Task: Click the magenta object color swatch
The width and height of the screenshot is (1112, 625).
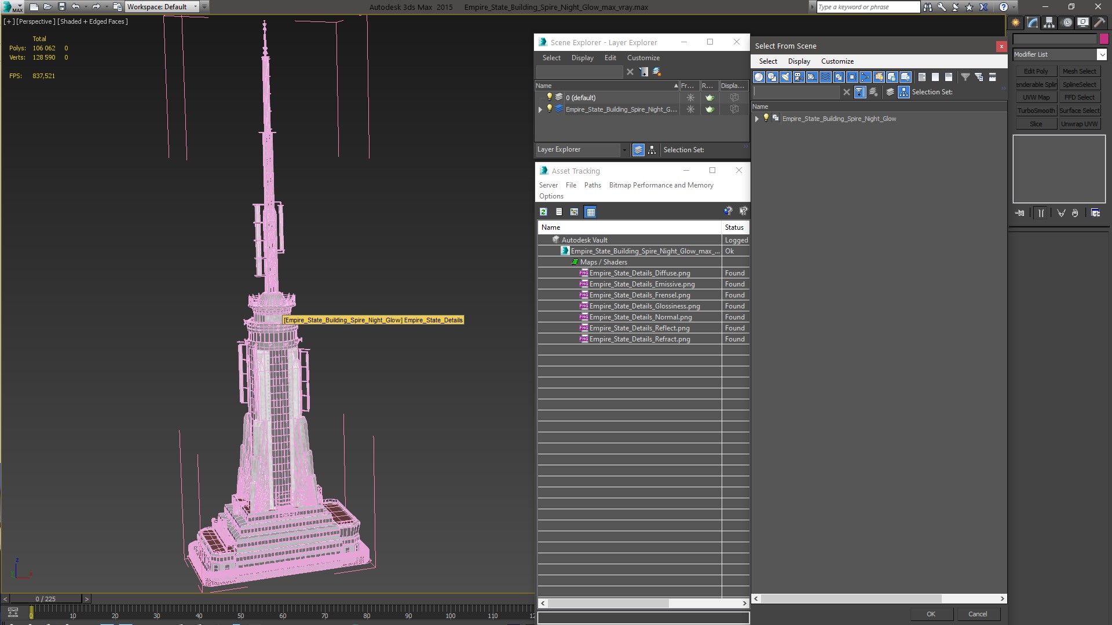Action: click(x=1103, y=39)
